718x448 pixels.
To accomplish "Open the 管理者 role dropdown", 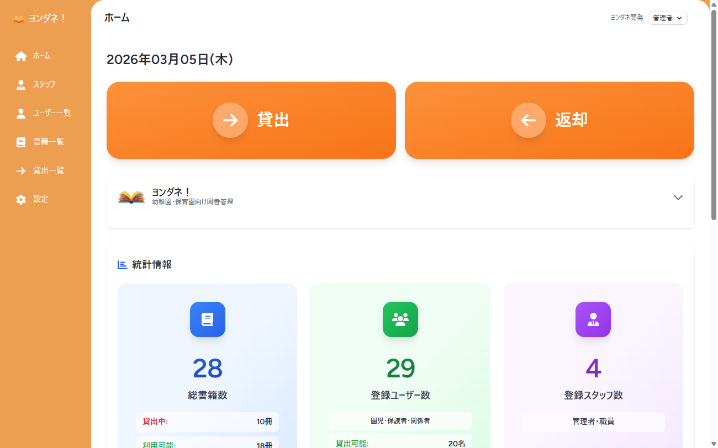I will pos(667,18).
